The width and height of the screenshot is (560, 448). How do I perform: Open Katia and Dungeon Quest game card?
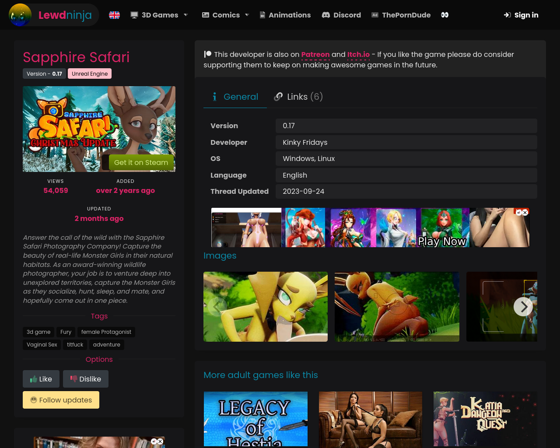click(x=485, y=419)
